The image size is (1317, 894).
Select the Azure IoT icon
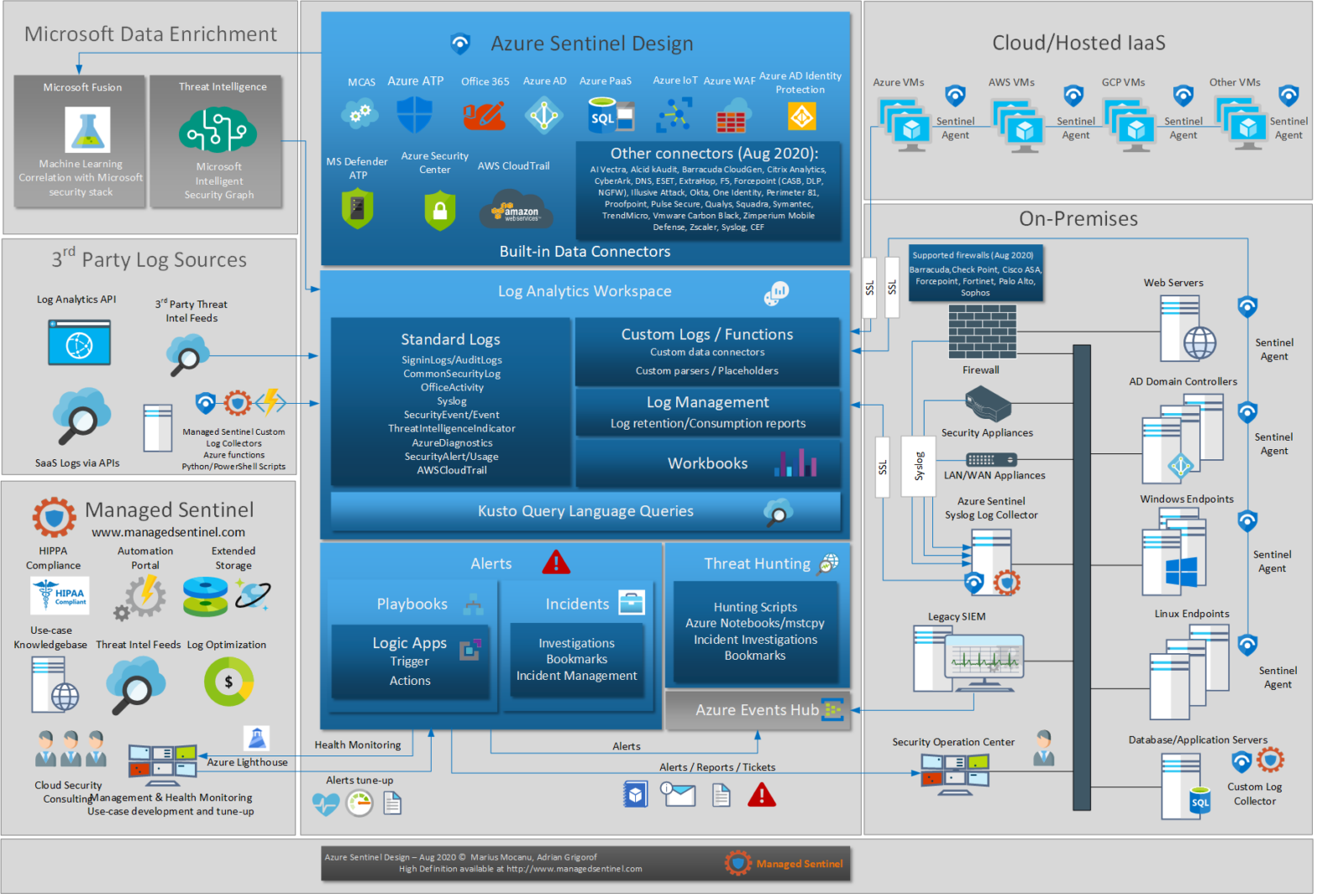pyautogui.click(x=674, y=115)
